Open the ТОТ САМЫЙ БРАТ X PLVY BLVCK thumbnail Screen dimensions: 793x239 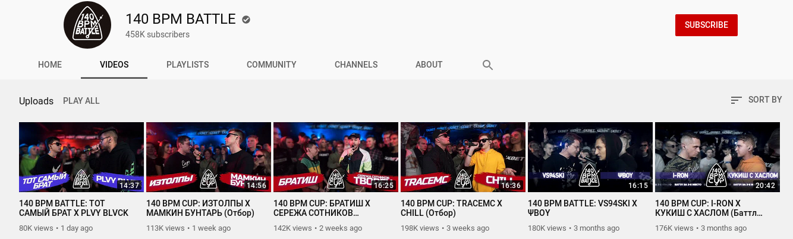point(81,157)
